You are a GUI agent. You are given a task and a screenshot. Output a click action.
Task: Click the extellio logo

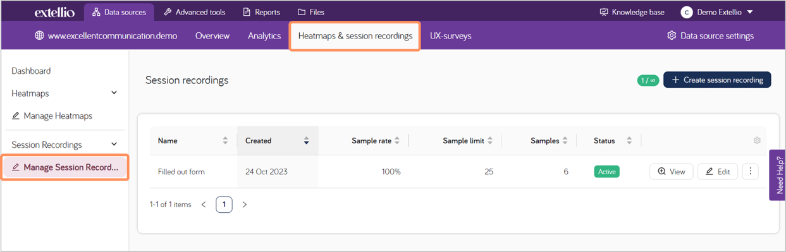click(54, 12)
